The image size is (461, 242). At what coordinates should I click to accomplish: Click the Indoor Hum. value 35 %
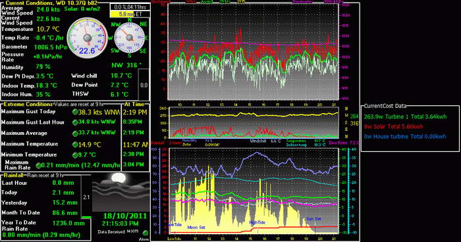tap(43, 95)
